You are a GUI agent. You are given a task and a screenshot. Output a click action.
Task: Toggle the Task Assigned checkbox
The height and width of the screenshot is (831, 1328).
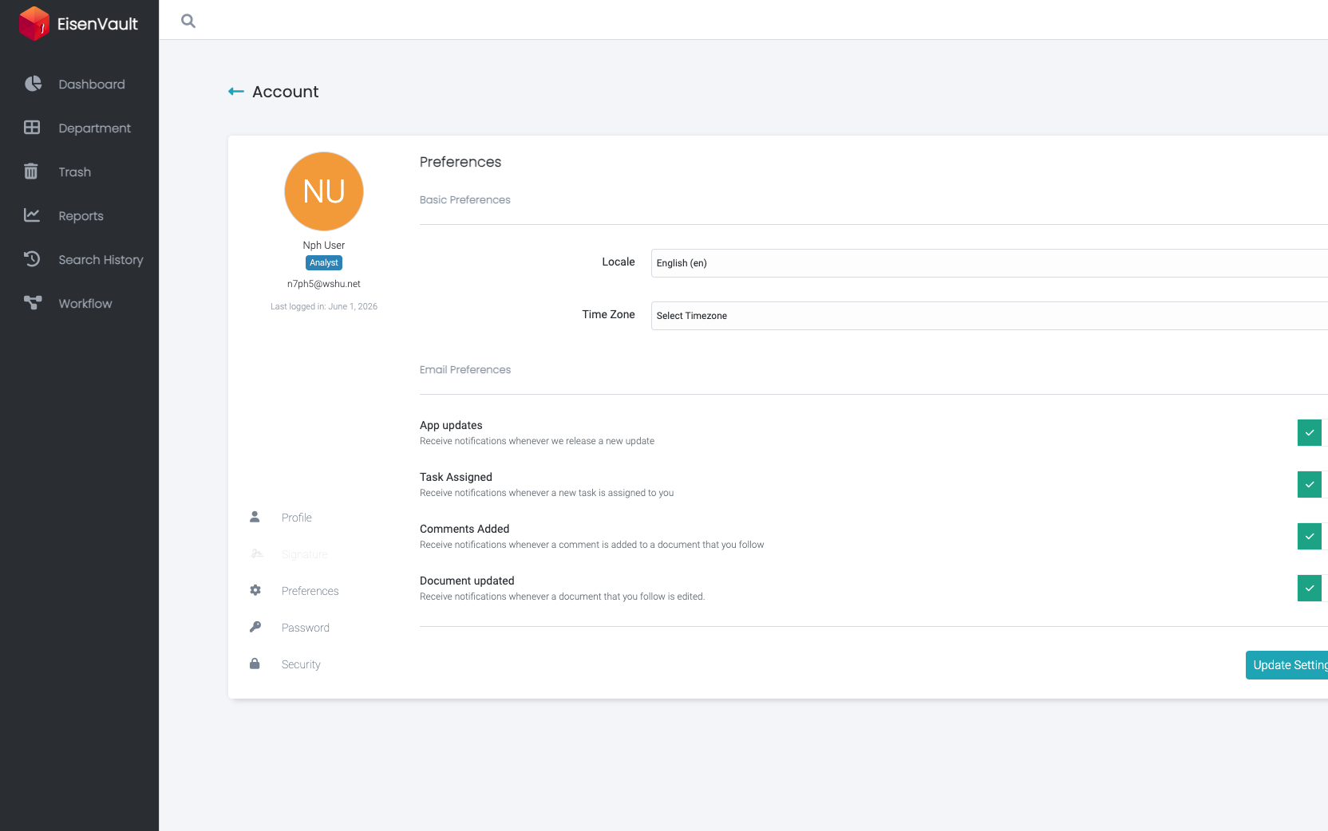pyautogui.click(x=1310, y=485)
